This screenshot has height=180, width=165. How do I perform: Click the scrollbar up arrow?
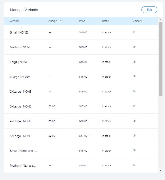(161, 20)
